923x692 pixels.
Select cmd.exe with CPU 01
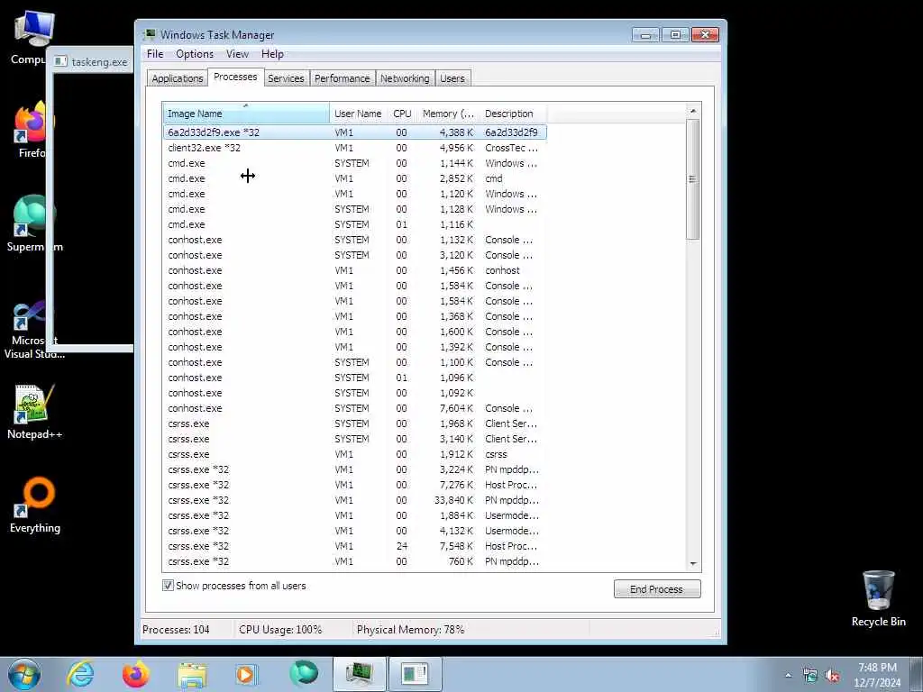(x=355, y=224)
